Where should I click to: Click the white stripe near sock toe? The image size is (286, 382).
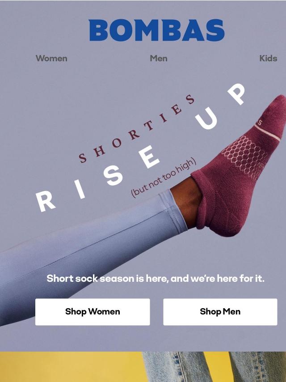[x=268, y=133]
